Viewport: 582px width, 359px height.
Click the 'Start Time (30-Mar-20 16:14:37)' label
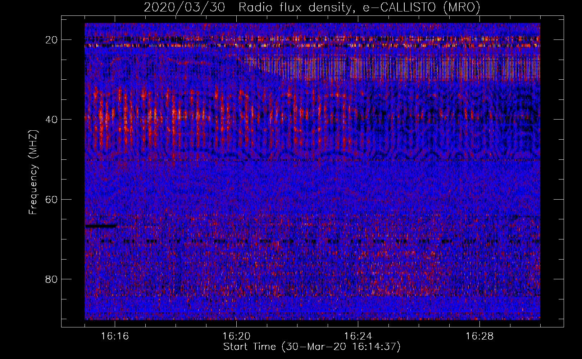click(312, 347)
